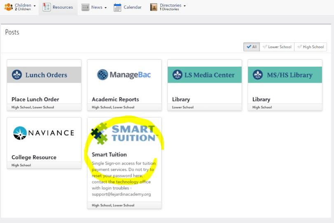Viewport: 334px width, 223px height.
Task: Expand the News dropdown menu
Action: [105, 7]
